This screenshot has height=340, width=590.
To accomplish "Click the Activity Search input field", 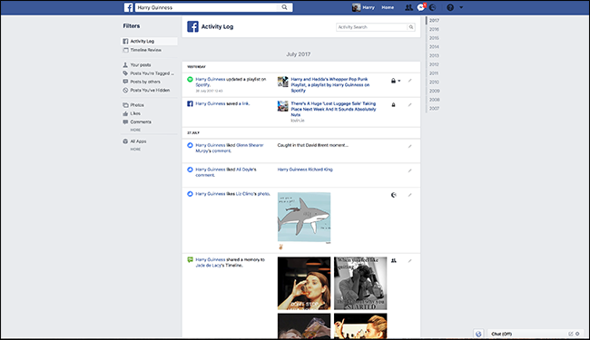I will [372, 27].
